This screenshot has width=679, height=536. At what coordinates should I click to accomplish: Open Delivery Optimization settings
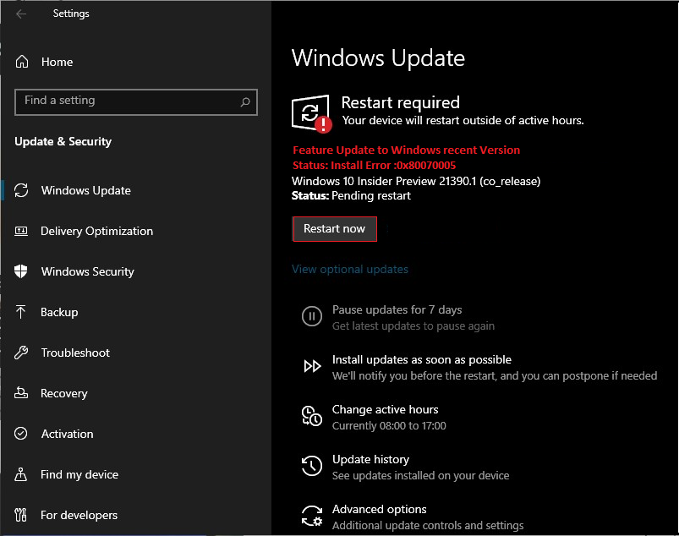click(x=96, y=231)
